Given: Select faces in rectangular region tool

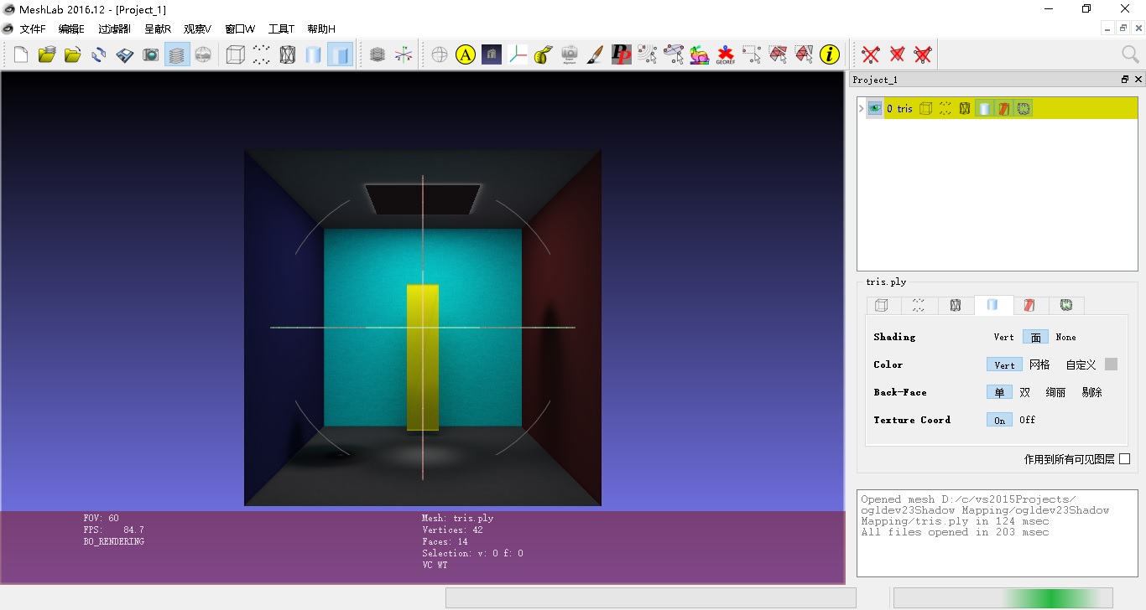Looking at the screenshot, I should click(x=778, y=55).
